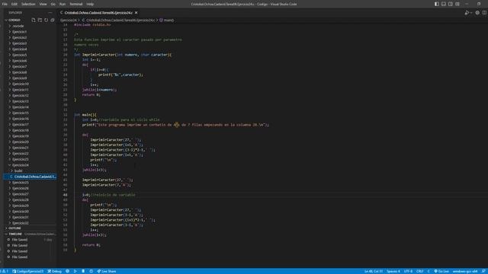Click main() symbol breadcrumb

pos(169,21)
